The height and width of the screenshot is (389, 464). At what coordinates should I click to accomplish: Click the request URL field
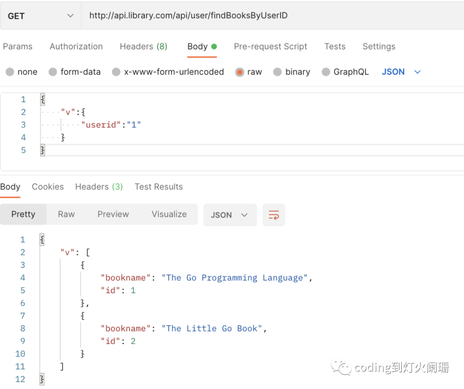point(272,16)
